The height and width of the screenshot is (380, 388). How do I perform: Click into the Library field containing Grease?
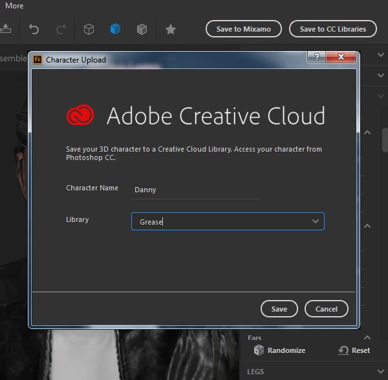click(x=228, y=221)
